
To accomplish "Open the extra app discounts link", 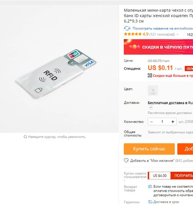I will [x=173, y=76].
